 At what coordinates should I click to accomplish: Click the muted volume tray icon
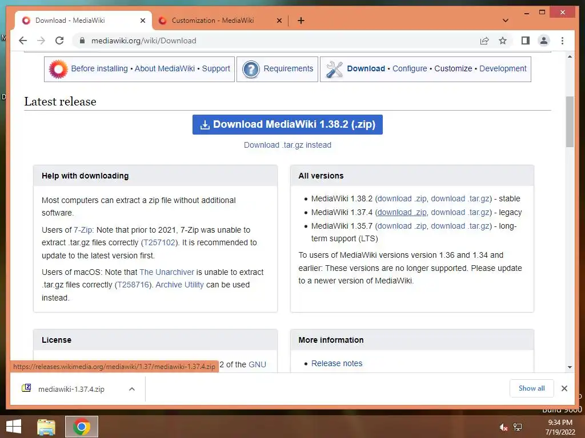tap(503, 427)
